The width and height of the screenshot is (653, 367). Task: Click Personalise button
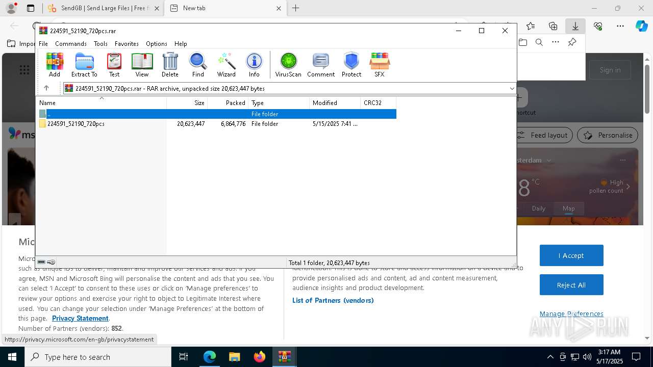pyautogui.click(x=608, y=135)
